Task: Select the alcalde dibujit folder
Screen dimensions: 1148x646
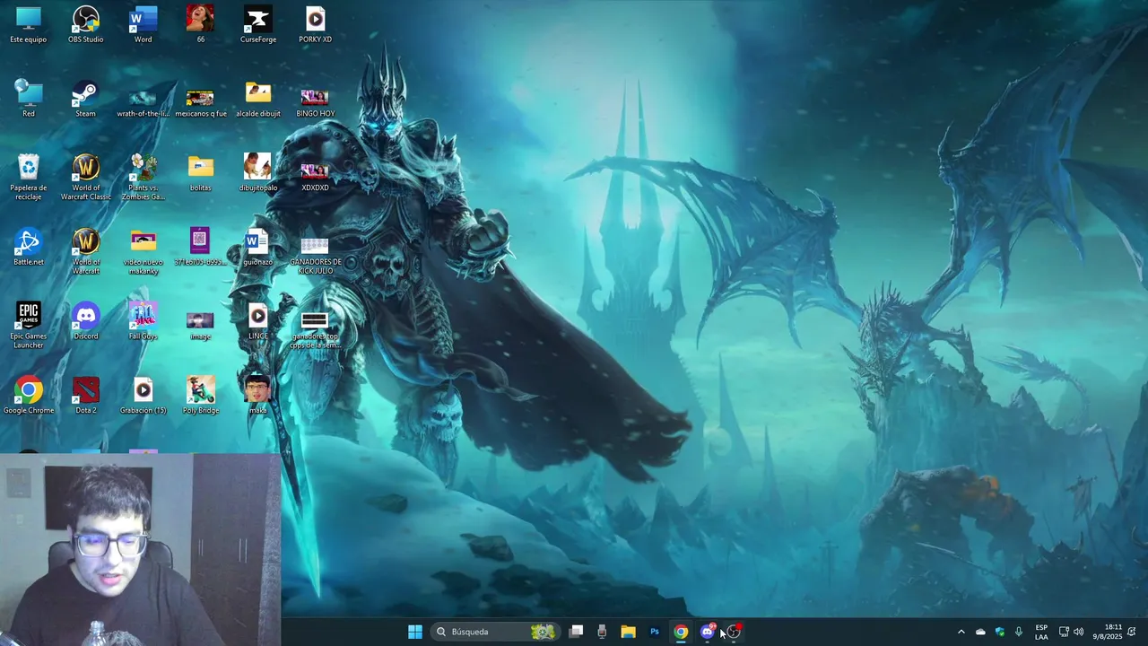Action: pos(257,100)
